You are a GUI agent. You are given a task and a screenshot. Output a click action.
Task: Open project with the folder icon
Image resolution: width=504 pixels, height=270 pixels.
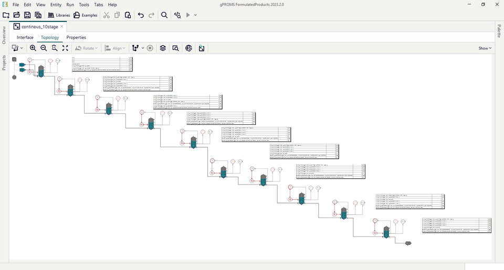pyautogui.click(x=16, y=15)
